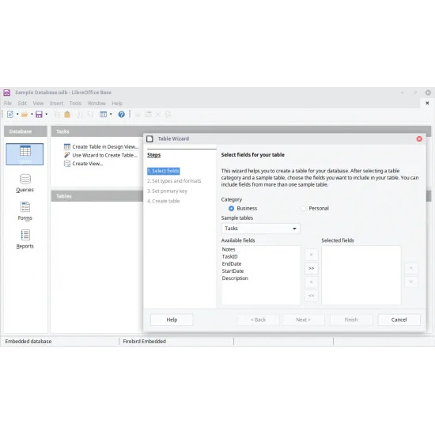Click the greyed Open Database Object icon
Viewport: 435px width, 435px height.
point(138,115)
